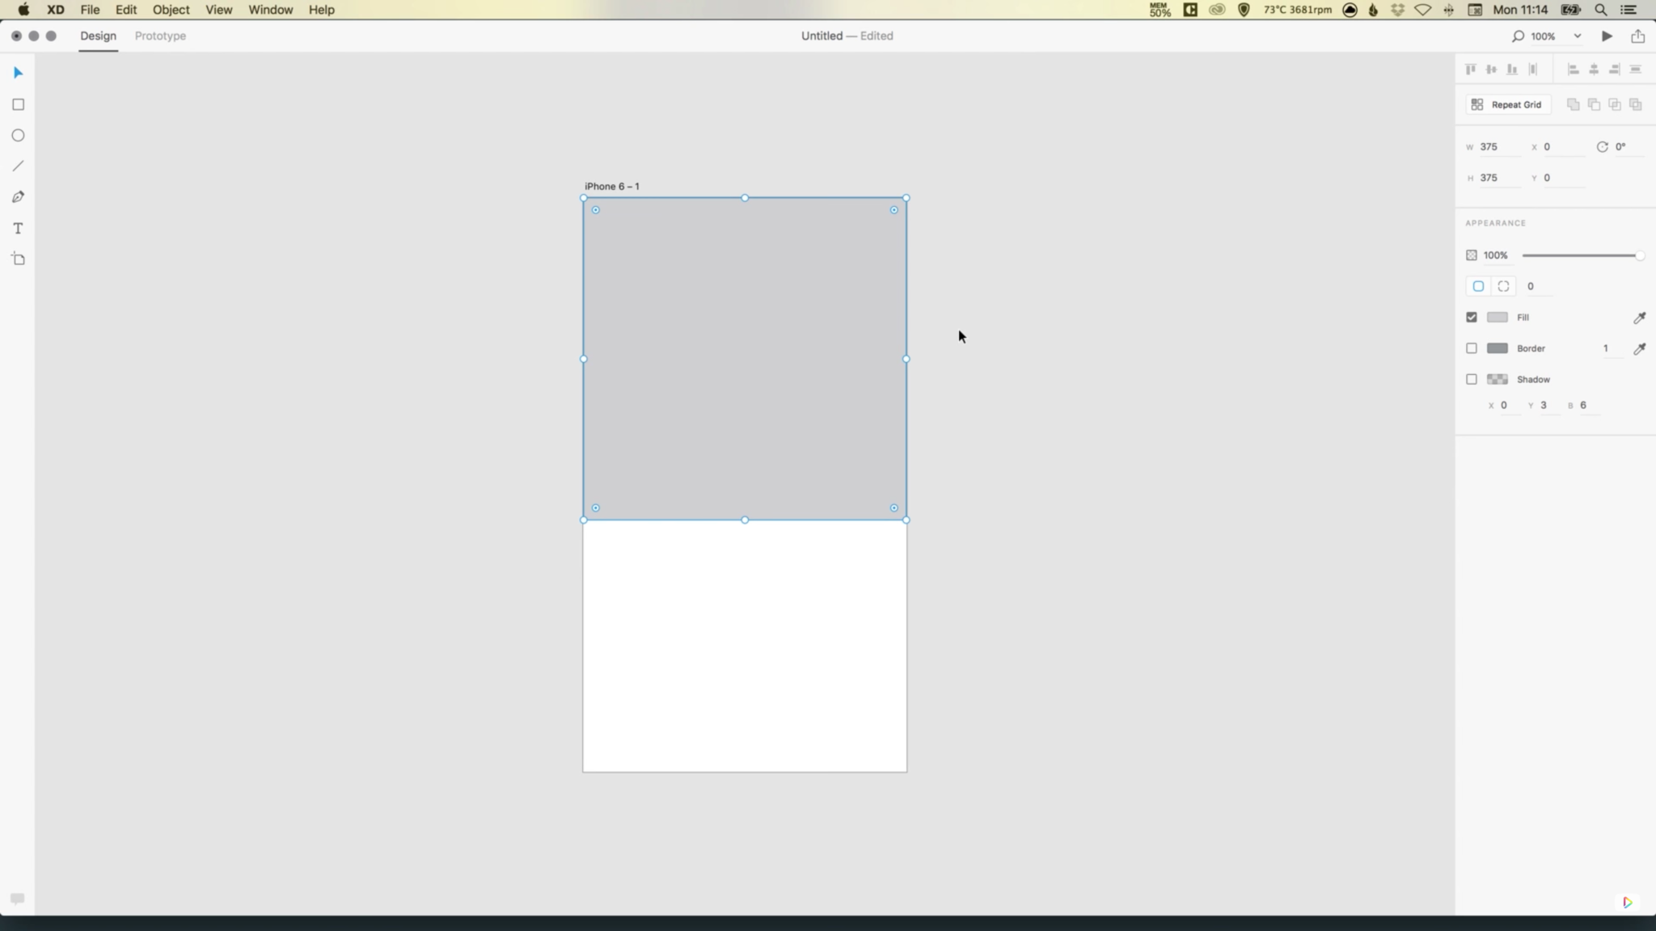Select the Line tool
The width and height of the screenshot is (1656, 931).
point(18,166)
